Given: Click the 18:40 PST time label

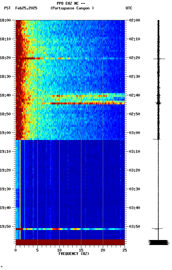Looking at the screenshot, I should [5, 95].
